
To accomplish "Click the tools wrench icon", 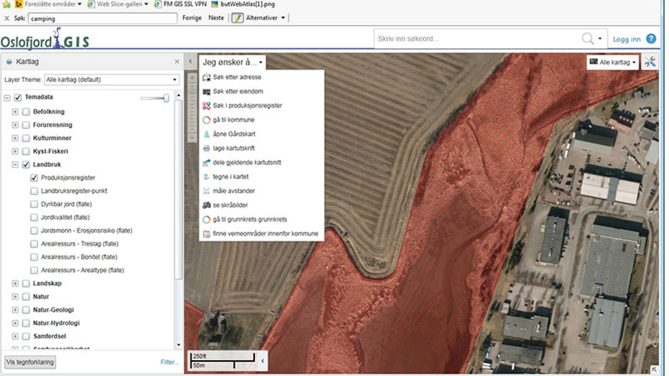I will click(x=650, y=61).
